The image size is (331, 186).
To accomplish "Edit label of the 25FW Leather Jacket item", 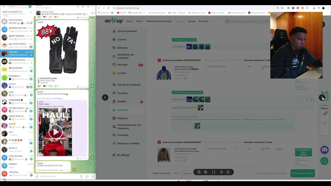I will click(185, 78).
